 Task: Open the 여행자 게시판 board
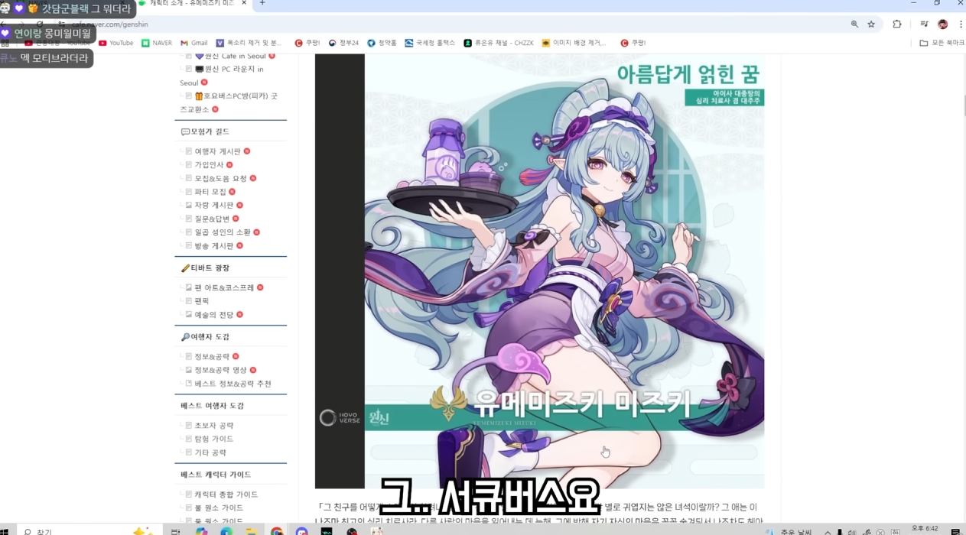point(217,151)
